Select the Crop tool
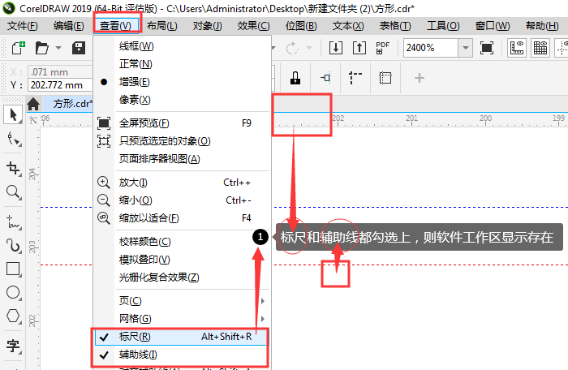568x370 pixels. pos(13,167)
